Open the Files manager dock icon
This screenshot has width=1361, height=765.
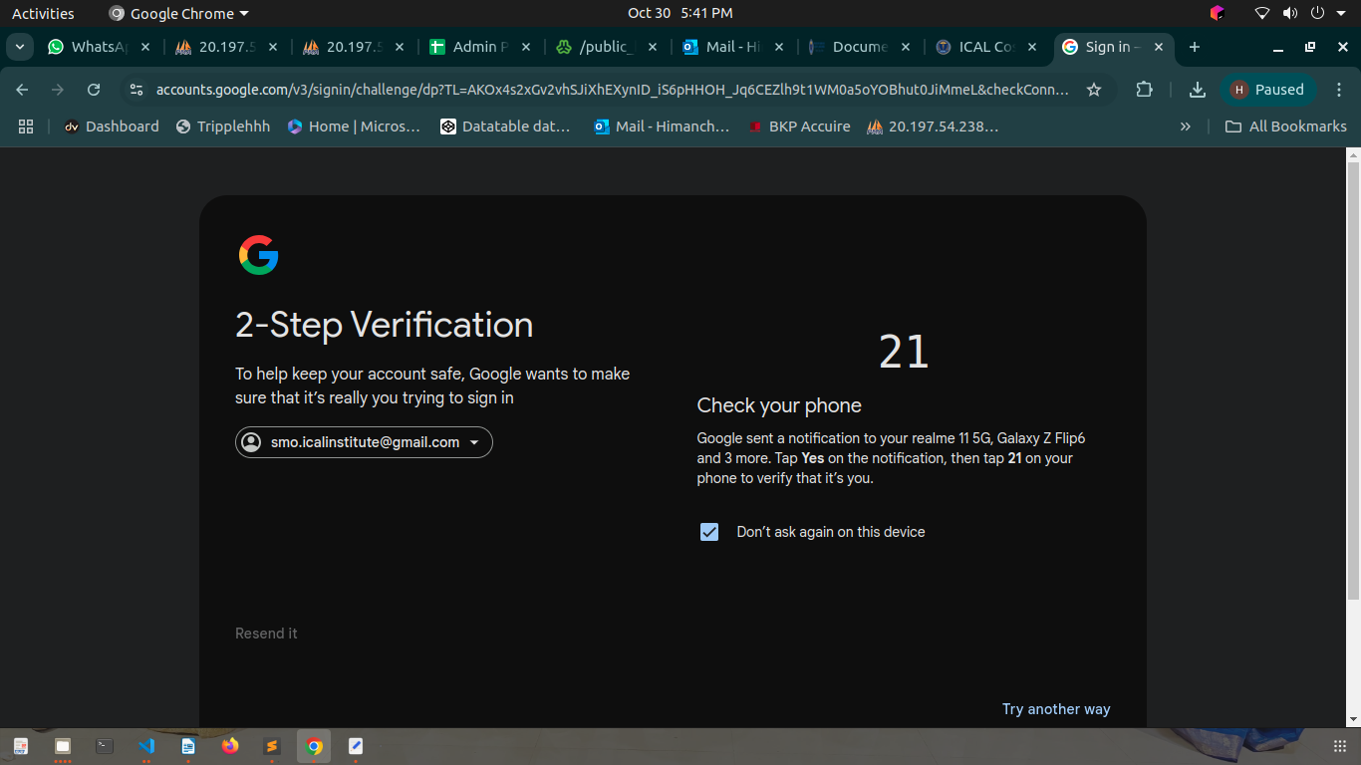coord(63,746)
